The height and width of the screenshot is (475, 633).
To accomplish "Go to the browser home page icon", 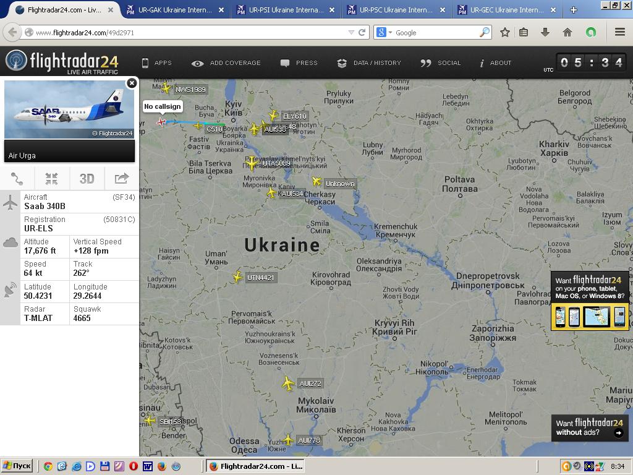I will click(x=567, y=32).
